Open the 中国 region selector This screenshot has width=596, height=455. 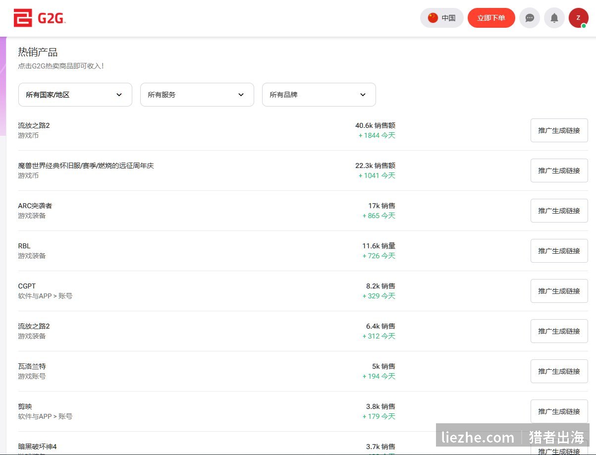tap(442, 18)
